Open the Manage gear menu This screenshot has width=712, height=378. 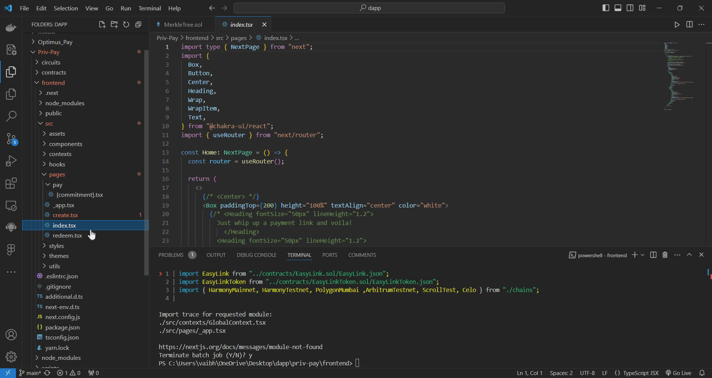coord(11,357)
